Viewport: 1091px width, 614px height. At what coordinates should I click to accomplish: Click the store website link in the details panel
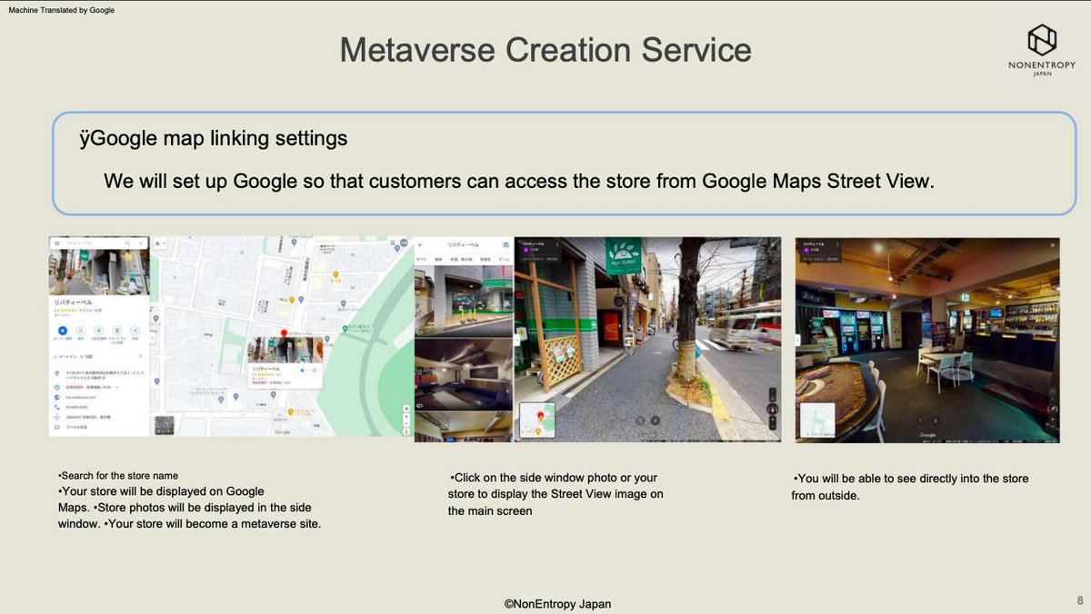pyautogui.click(x=80, y=397)
